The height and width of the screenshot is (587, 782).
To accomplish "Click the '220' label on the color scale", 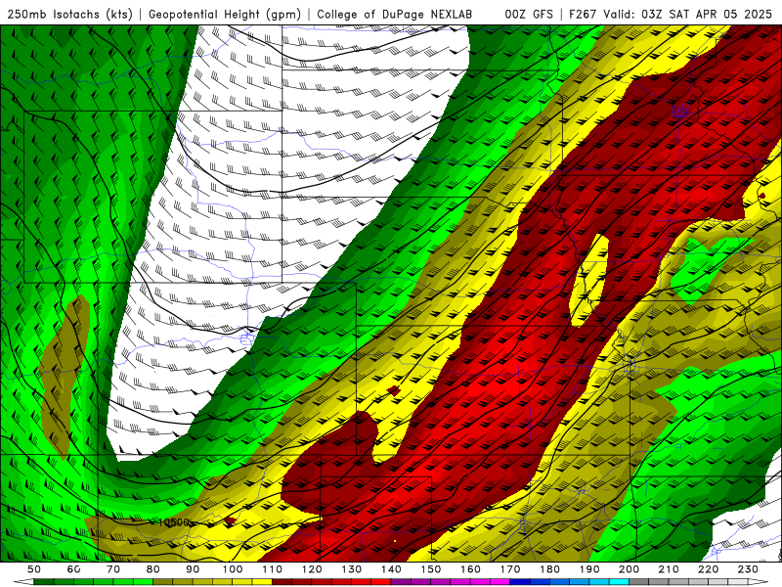I will click(x=708, y=569).
